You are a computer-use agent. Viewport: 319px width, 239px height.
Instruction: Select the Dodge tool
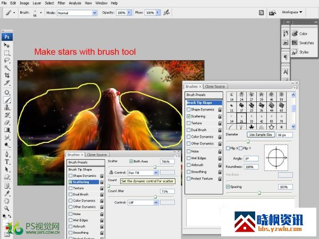pyautogui.click(x=7, y=145)
